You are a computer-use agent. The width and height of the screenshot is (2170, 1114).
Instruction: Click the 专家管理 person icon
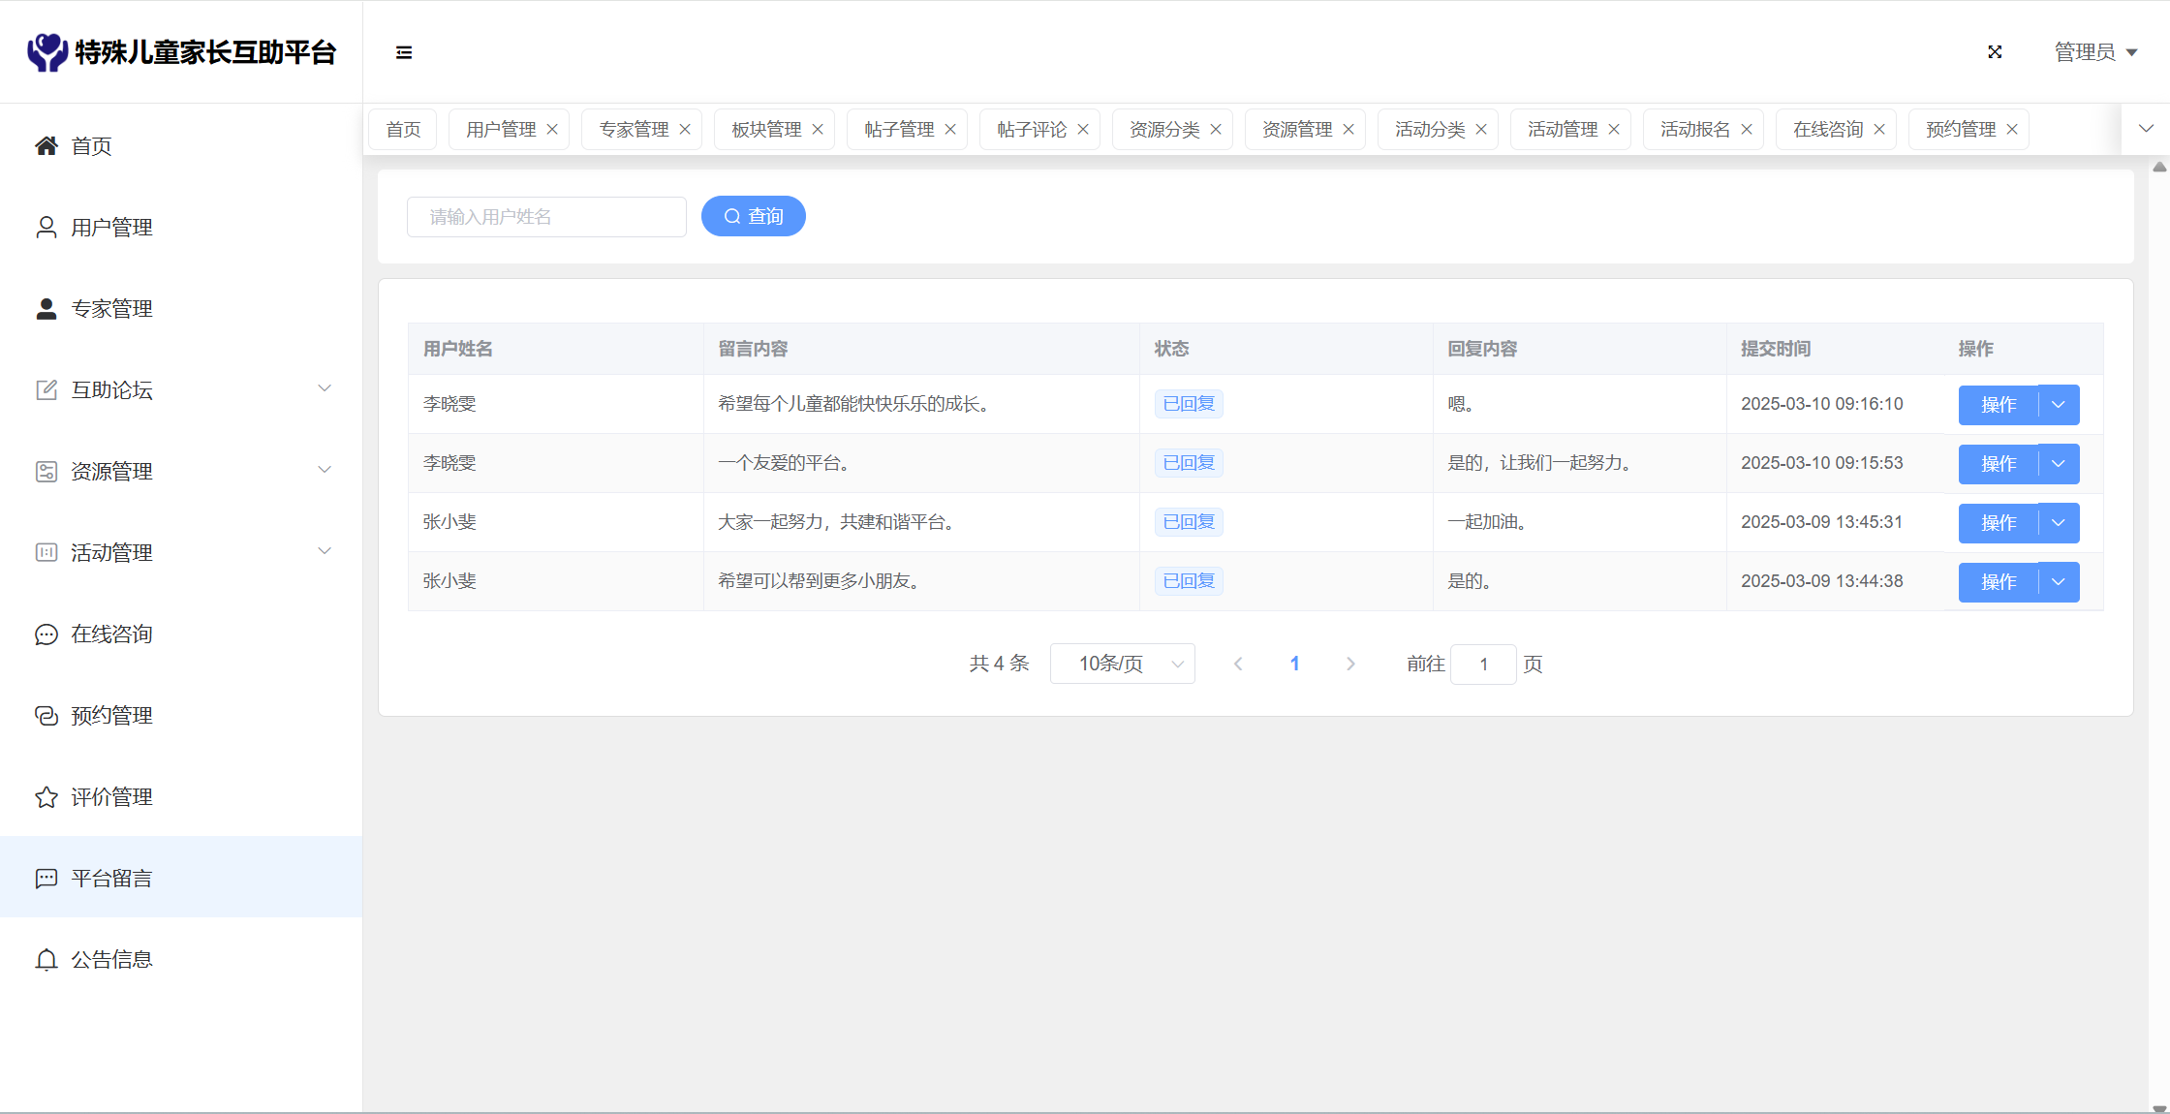point(46,309)
